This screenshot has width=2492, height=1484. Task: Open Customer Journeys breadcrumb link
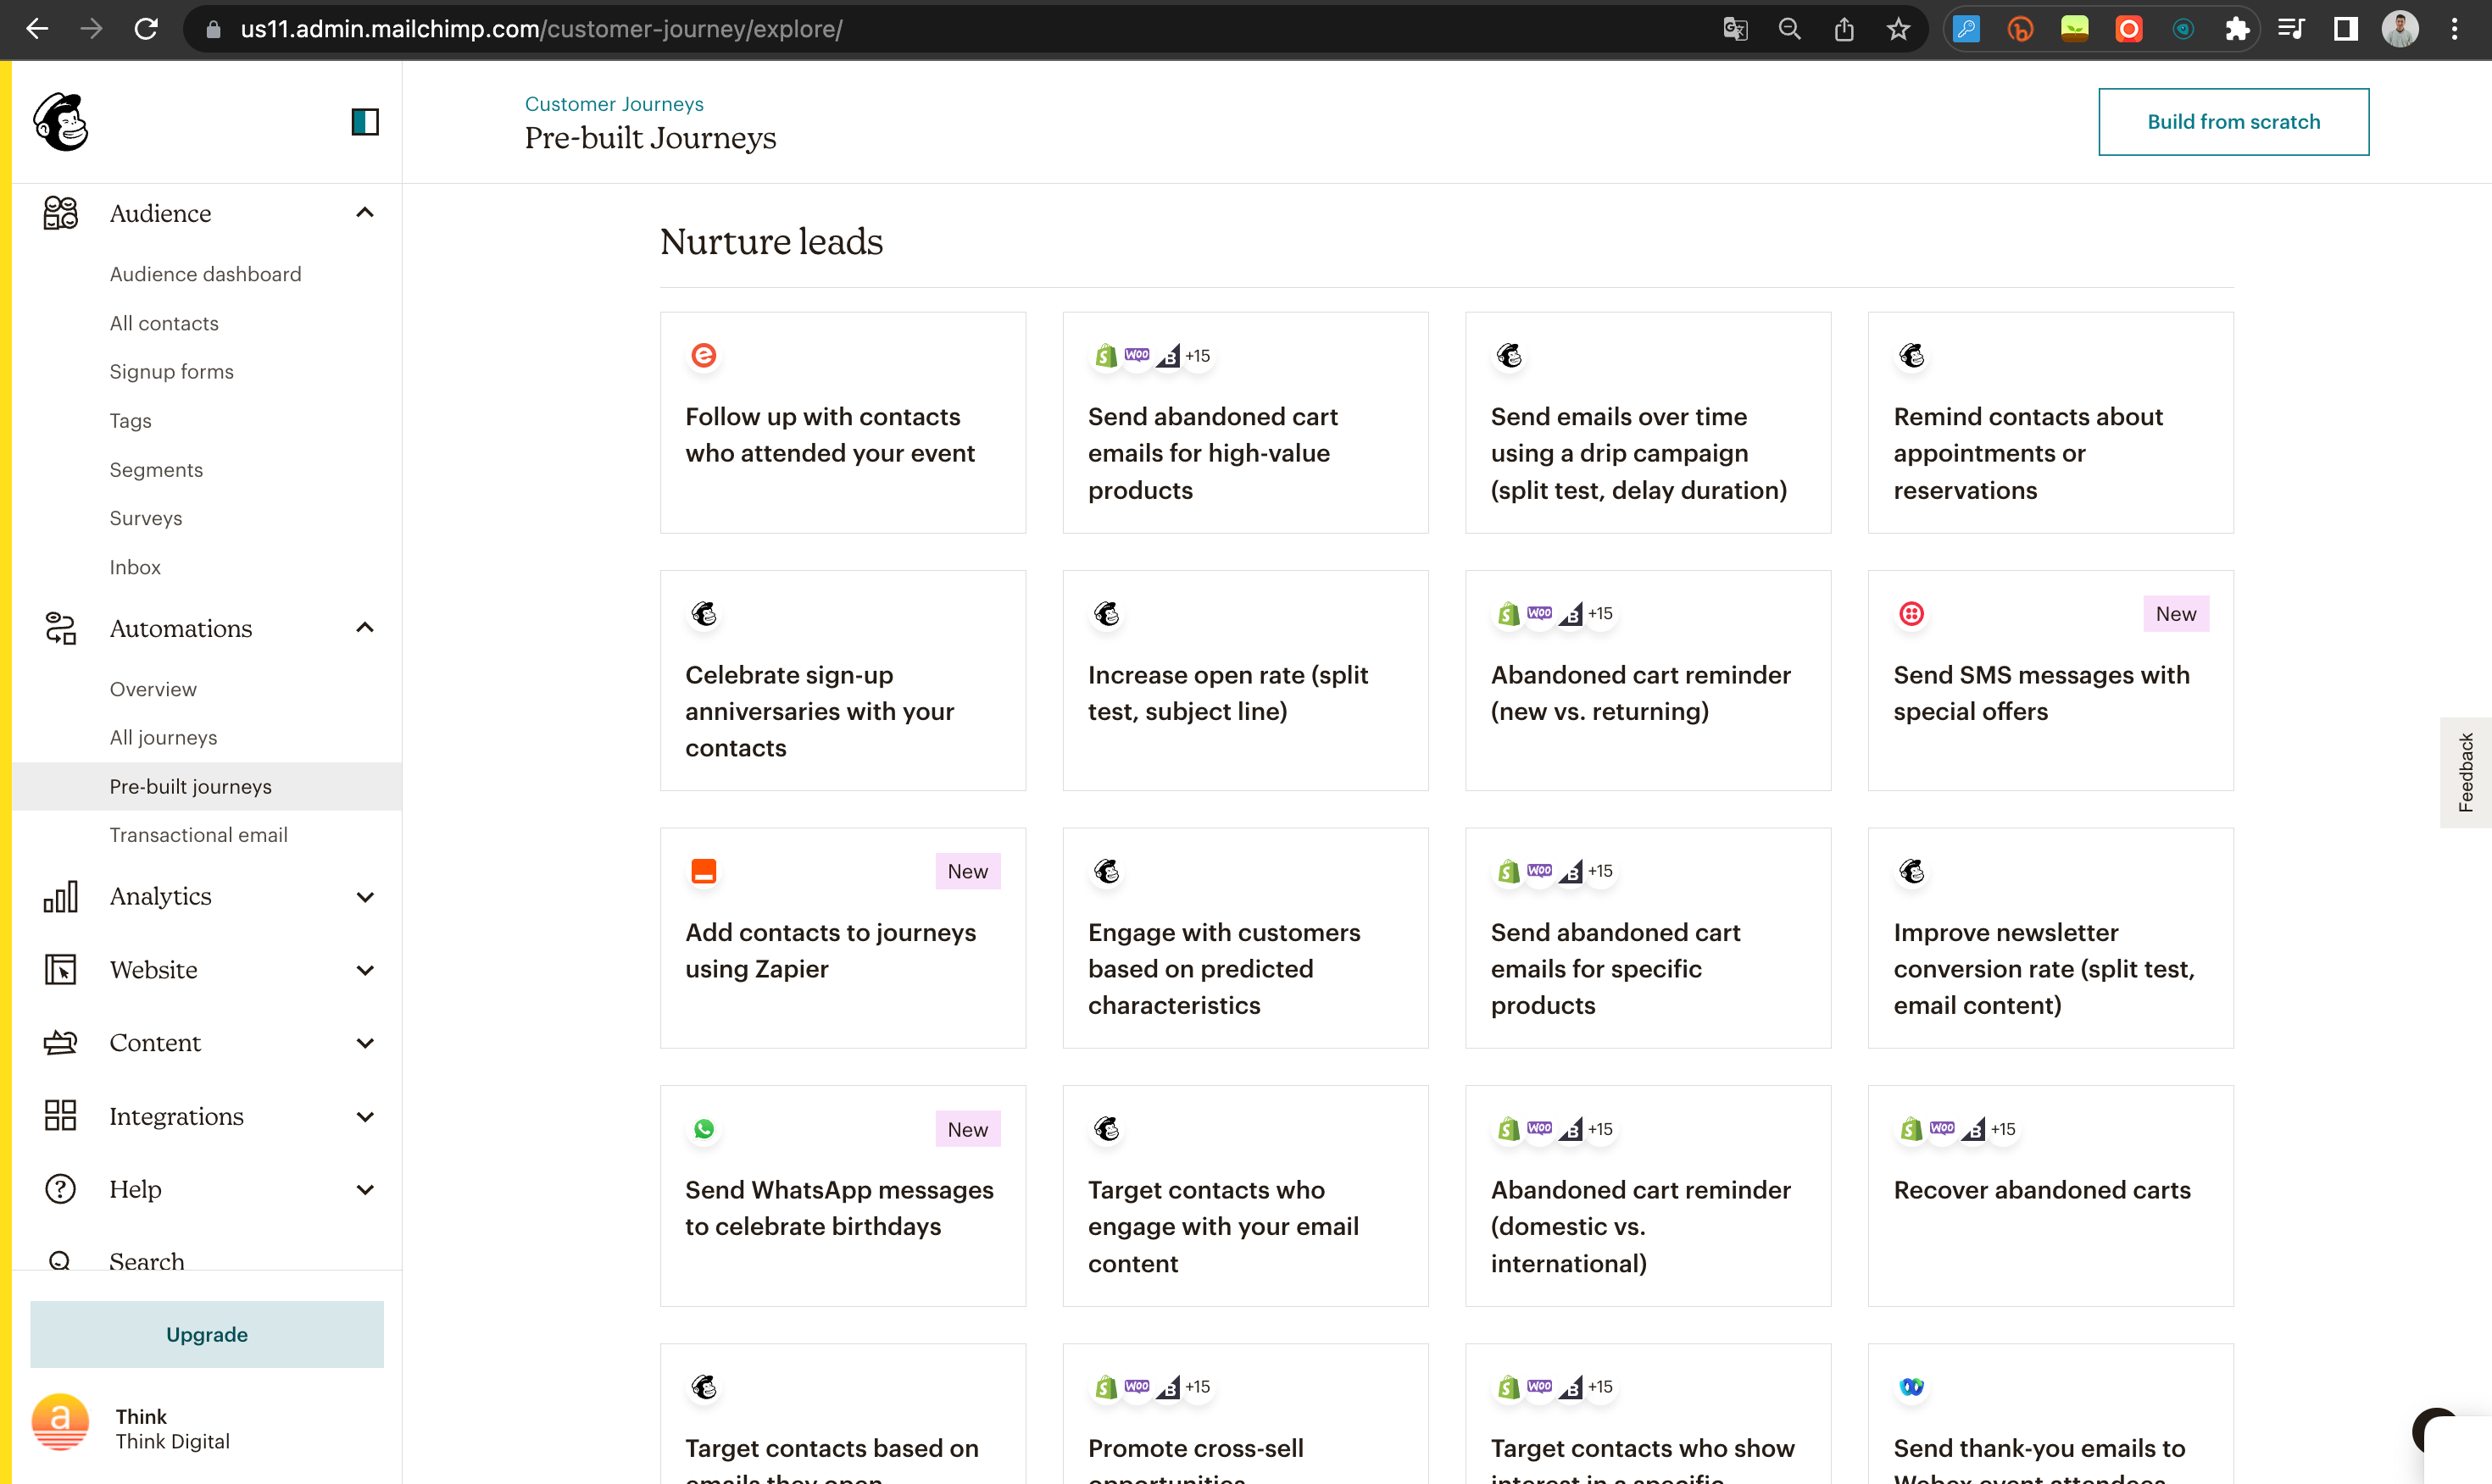coord(613,104)
